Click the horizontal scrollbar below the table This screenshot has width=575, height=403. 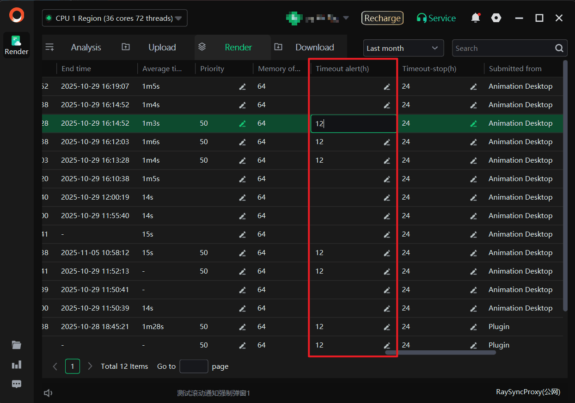(x=440, y=353)
